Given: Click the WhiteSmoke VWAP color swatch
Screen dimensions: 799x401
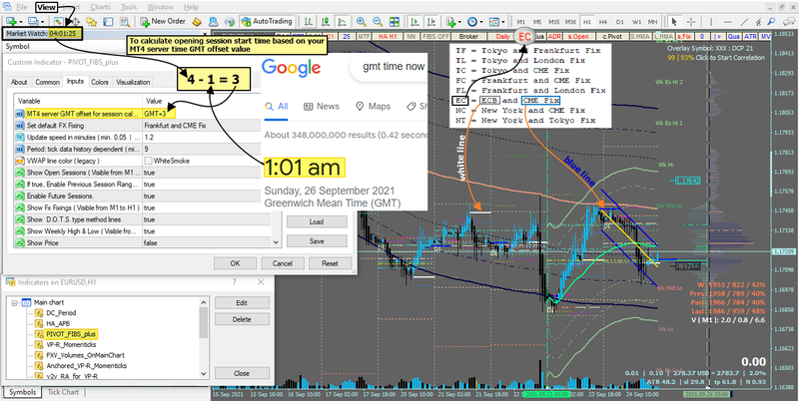Looking at the screenshot, I should click(x=148, y=161).
